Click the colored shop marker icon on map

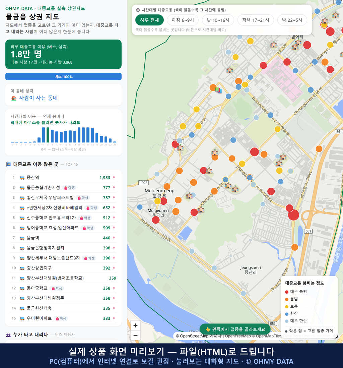218,90
